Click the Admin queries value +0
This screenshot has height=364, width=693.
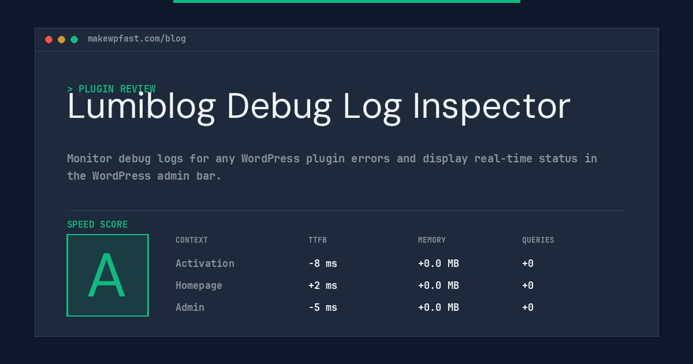click(528, 307)
